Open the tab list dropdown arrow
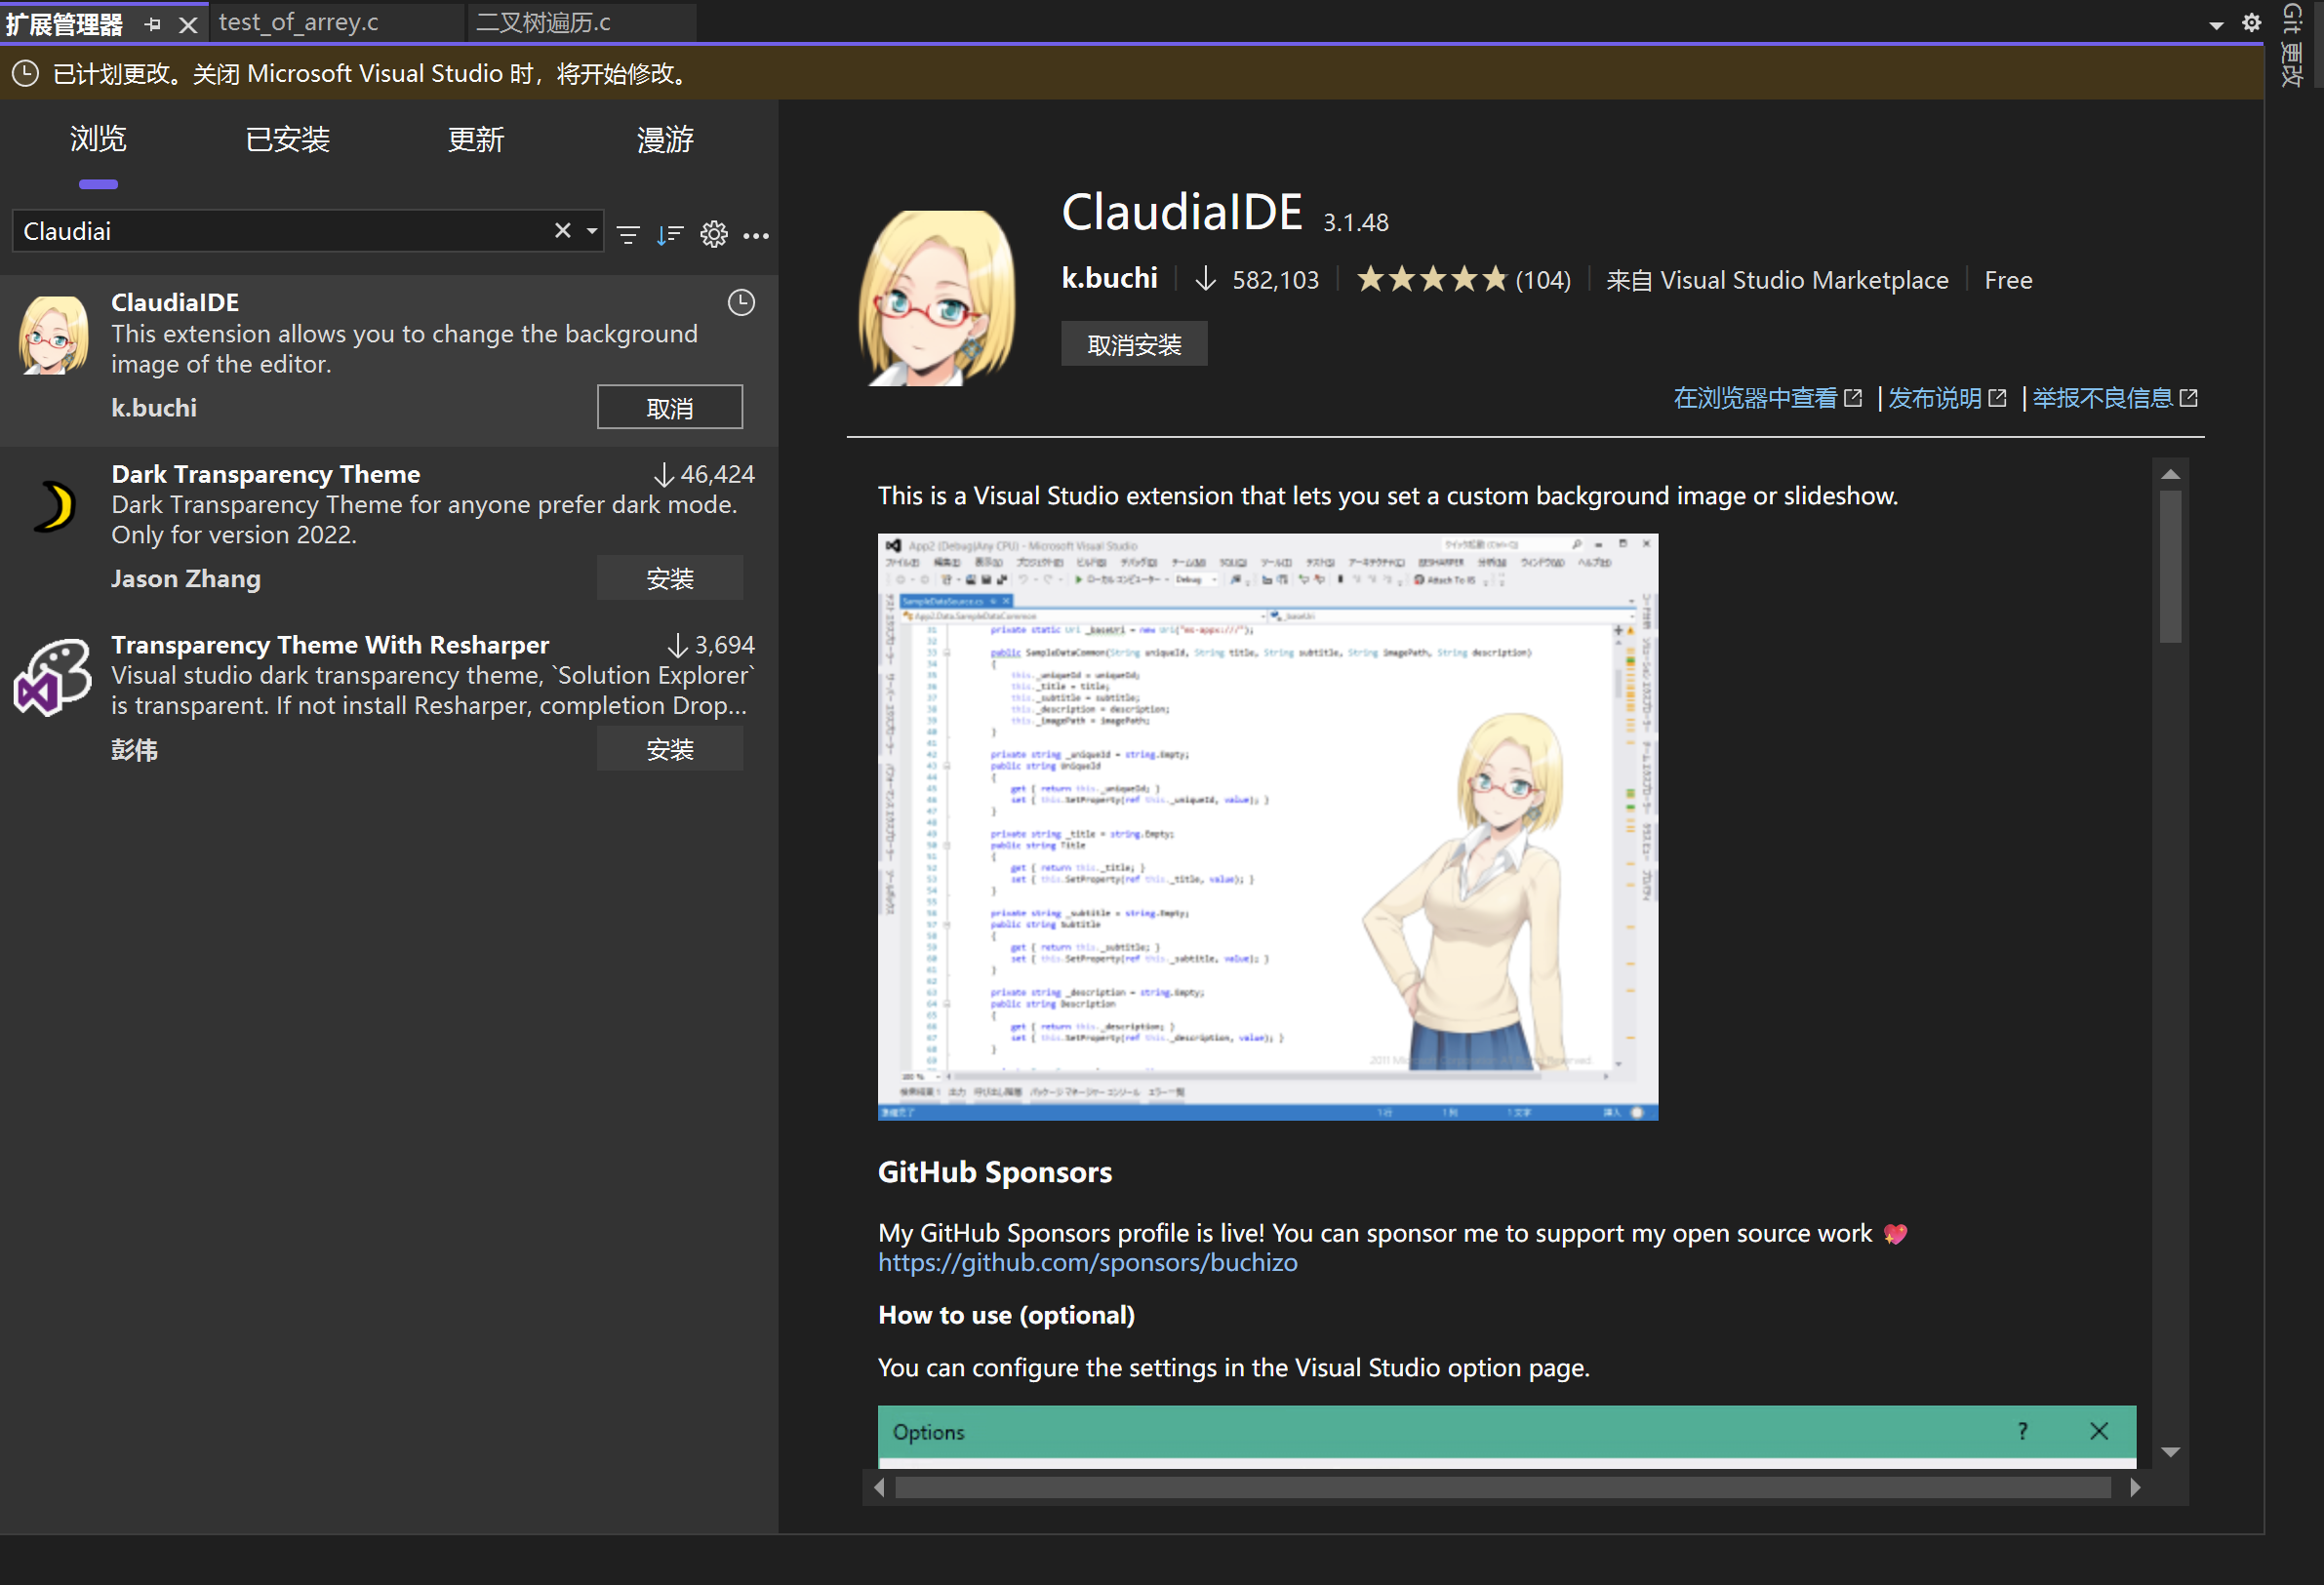This screenshot has width=2324, height=1585. pos(2215,25)
